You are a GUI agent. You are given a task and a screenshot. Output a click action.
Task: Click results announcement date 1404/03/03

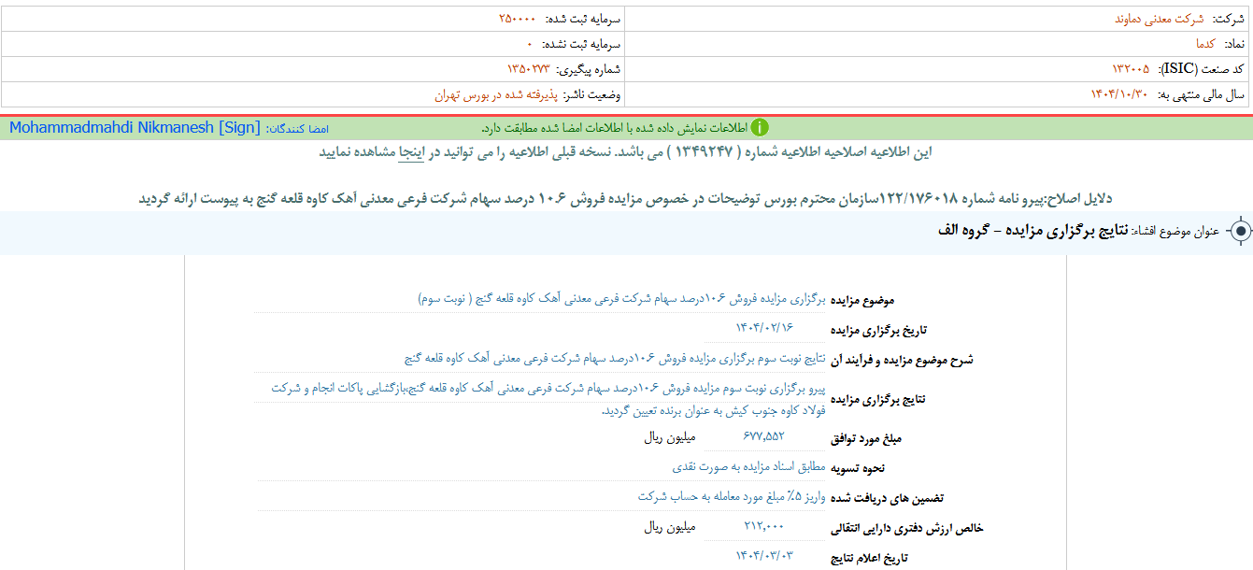click(x=763, y=556)
